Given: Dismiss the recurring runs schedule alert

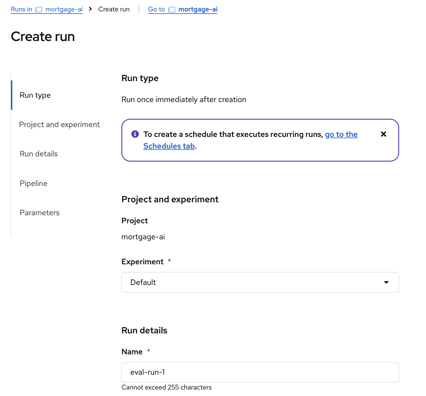Looking at the screenshot, I should [383, 134].
